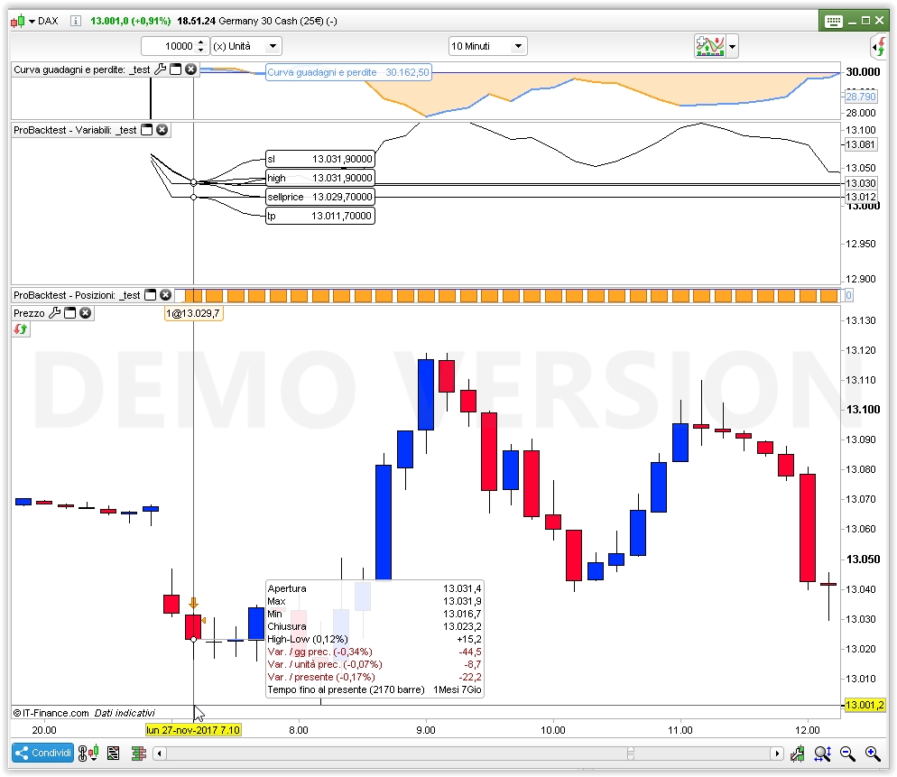
Task: Click the Condividi share button
Action: (43, 753)
